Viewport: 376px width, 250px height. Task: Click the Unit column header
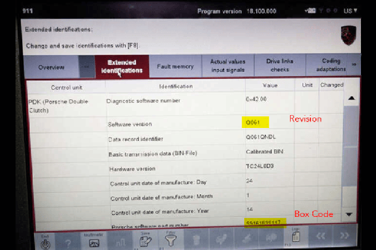307,85
